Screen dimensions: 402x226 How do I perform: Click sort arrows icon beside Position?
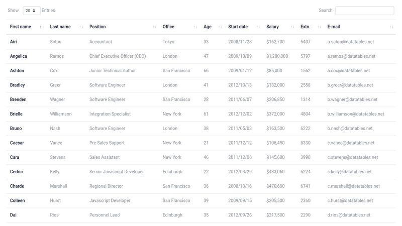[154, 27]
